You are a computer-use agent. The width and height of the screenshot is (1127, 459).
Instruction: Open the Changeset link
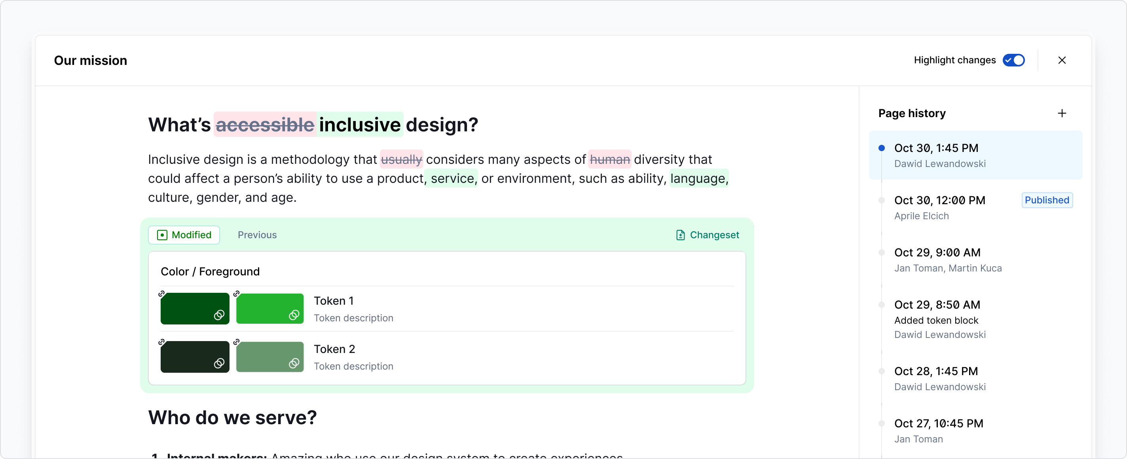click(708, 235)
